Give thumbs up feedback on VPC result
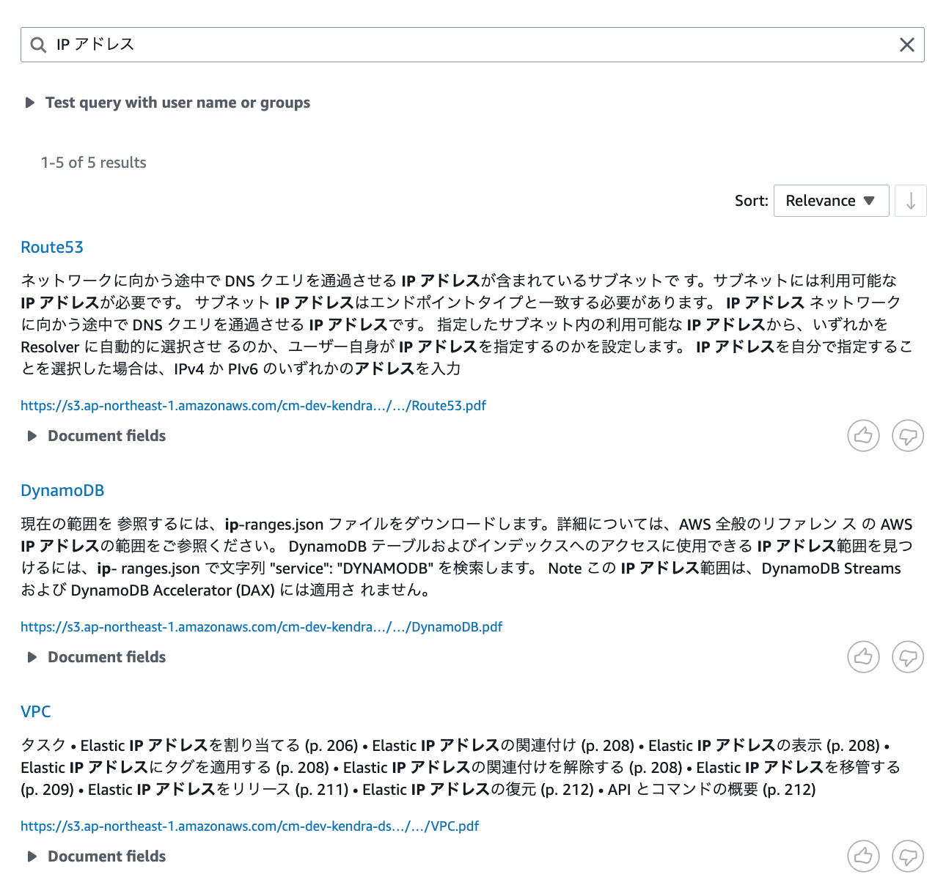The image size is (946, 885). pyautogui.click(x=863, y=856)
